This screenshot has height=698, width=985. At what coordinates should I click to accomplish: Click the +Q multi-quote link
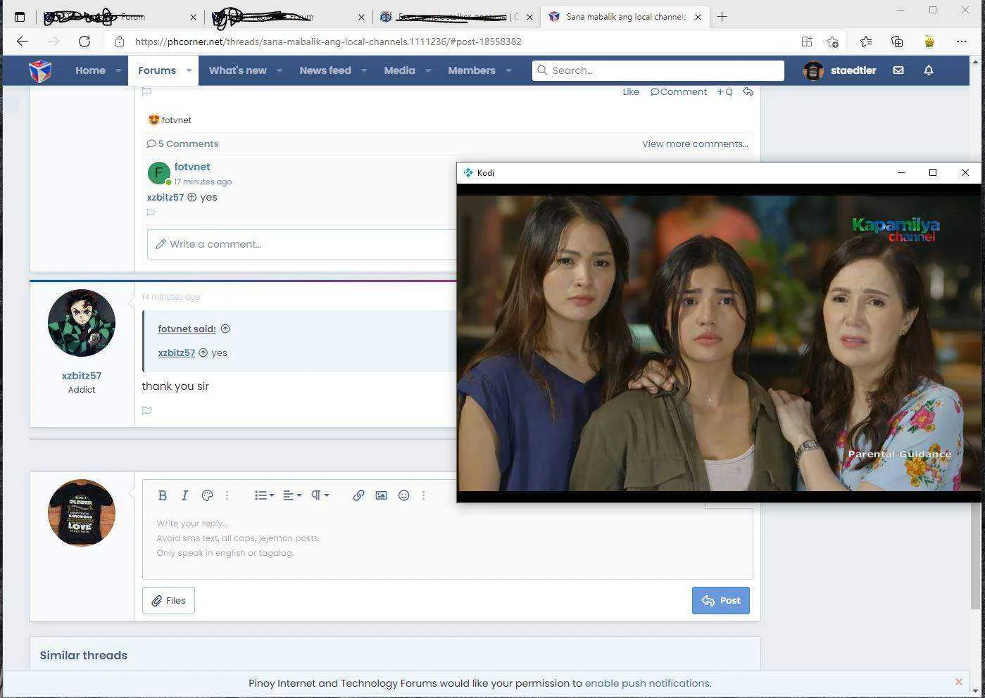tap(724, 91)
